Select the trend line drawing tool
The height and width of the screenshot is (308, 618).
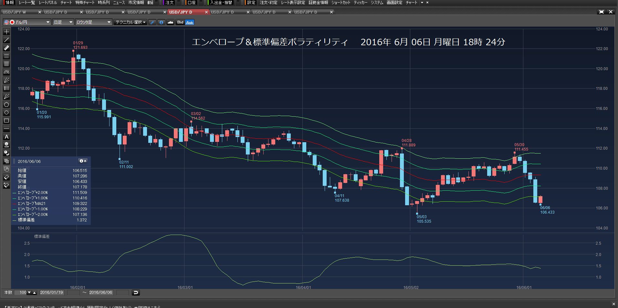click(x=6, y=40)
